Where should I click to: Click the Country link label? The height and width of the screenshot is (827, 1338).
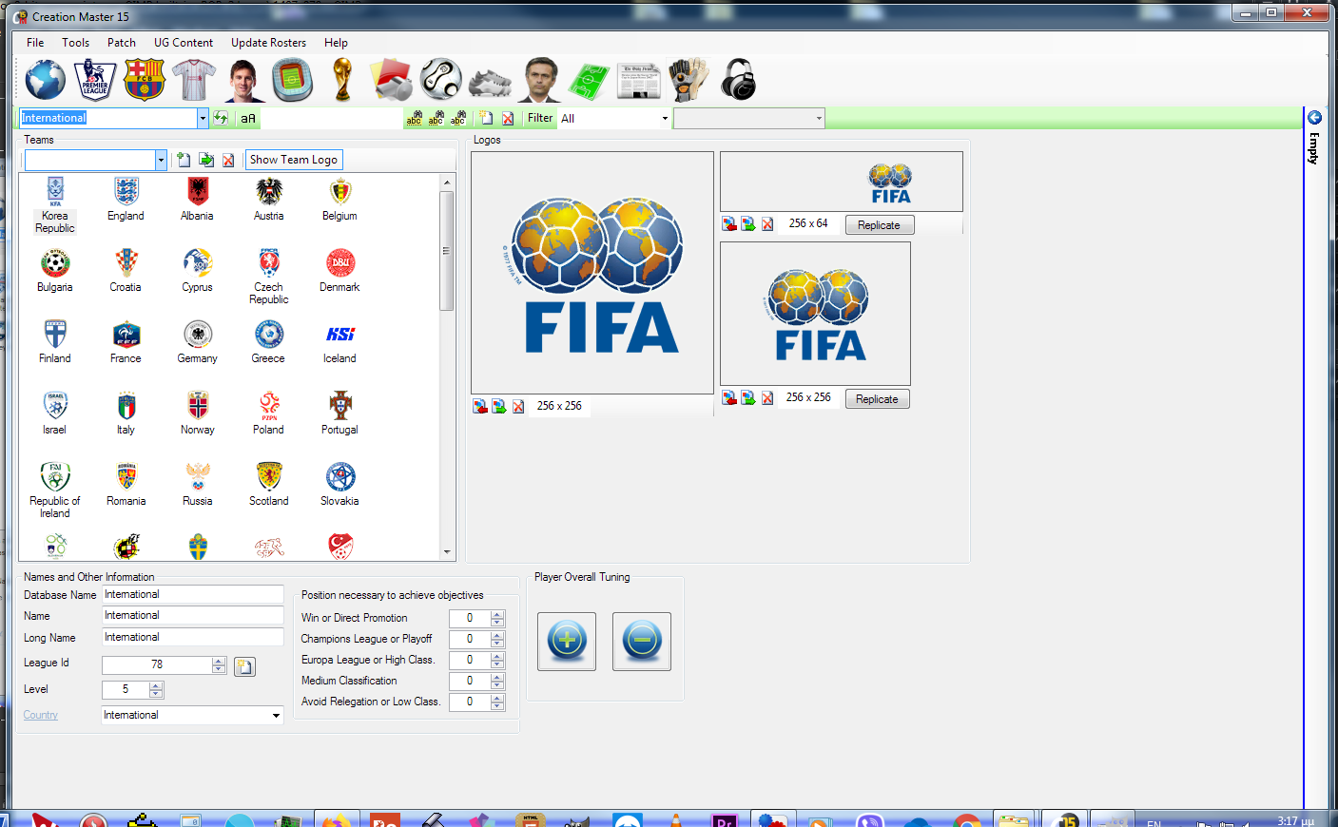(x=41, y=715)
